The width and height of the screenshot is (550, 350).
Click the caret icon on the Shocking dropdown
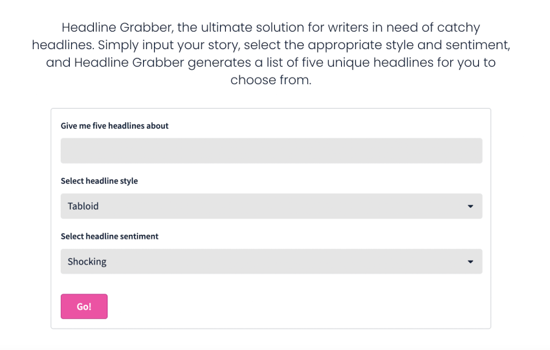(x=470, y=262)
